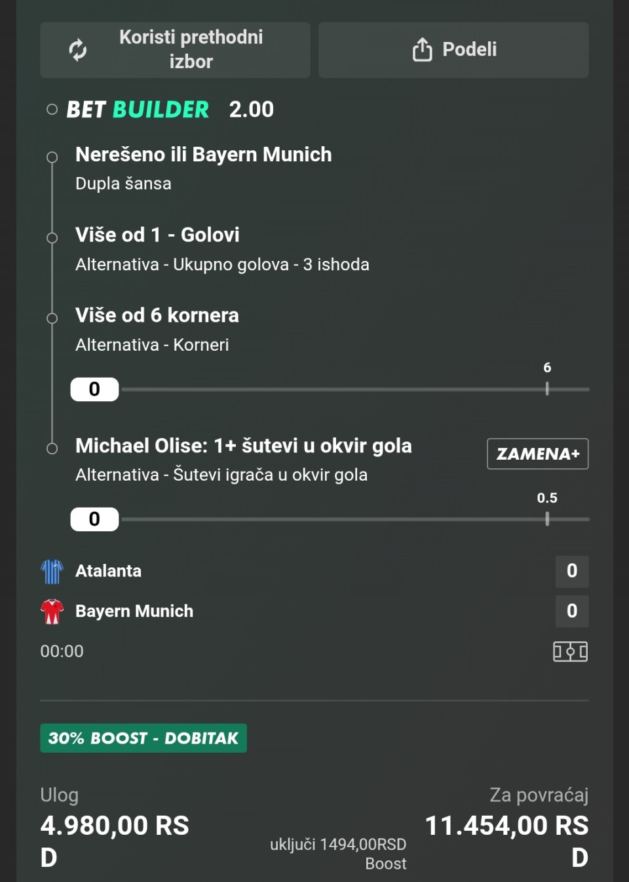The height and width of the screenshot is (882, 629).
Task: Tap the Nerešeno ili Bayern Munich selection
Action: 203,155
